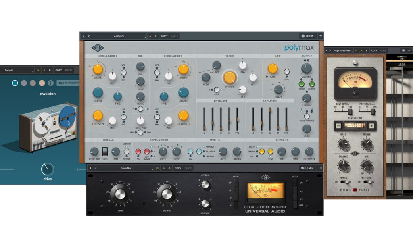Click the info icon beside color dots
413x248 pixels.
click(x=50, y=83)
